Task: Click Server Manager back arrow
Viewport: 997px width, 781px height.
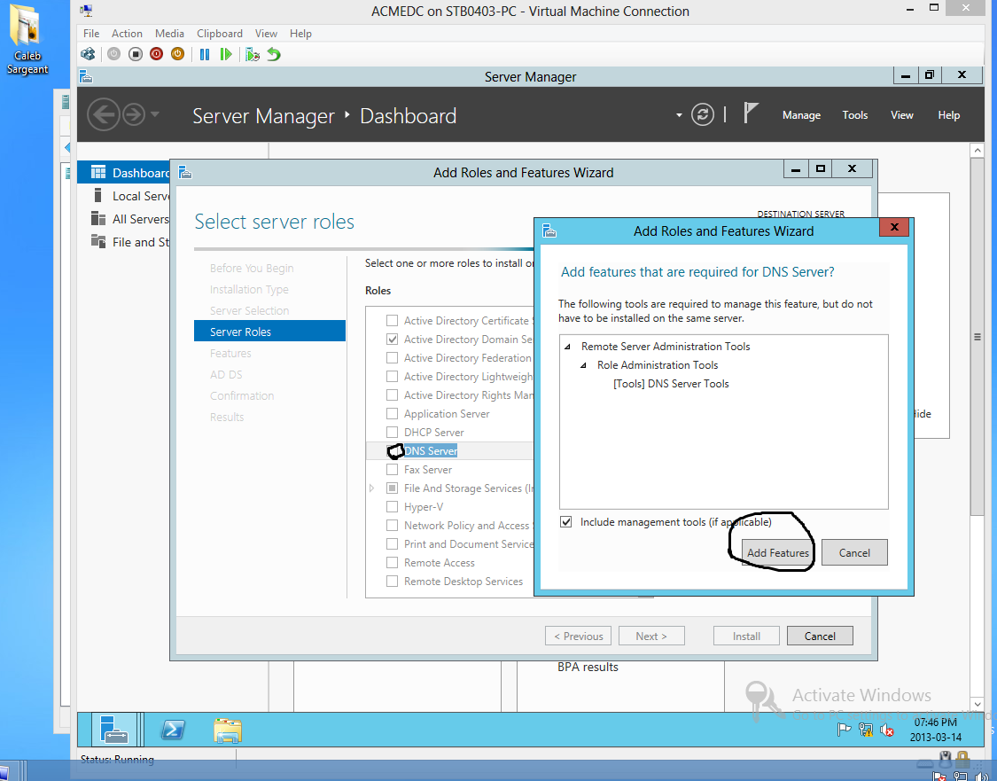Action: click(103, 115)
